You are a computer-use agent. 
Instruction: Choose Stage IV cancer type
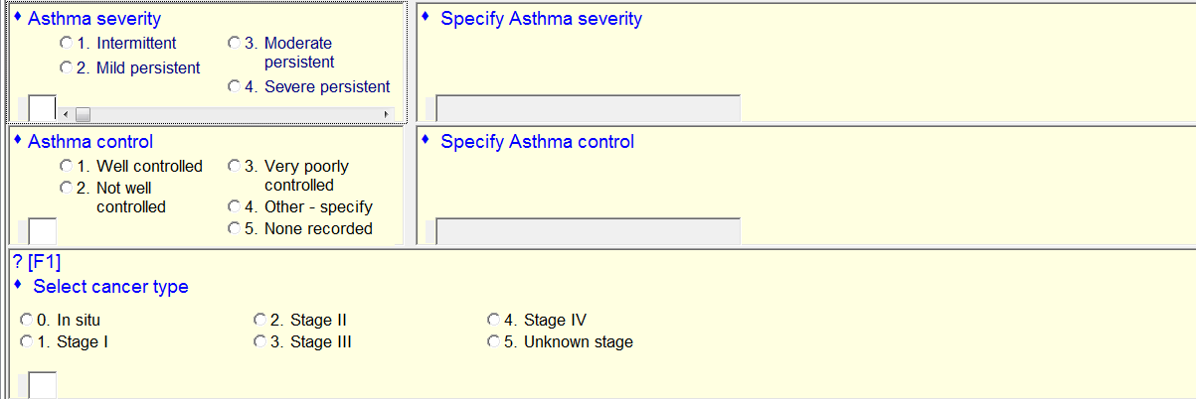click(x=494, y=321)
